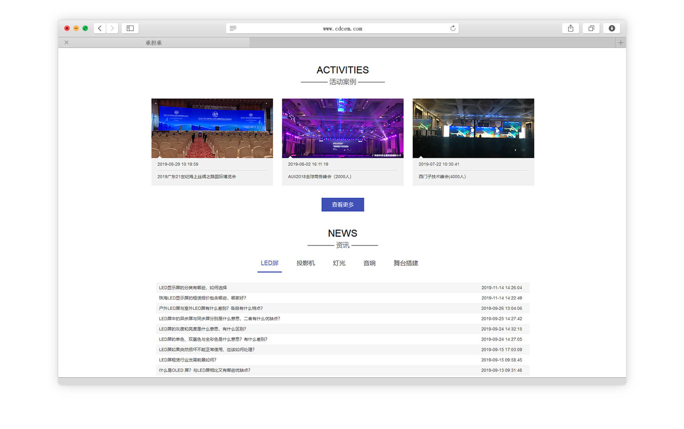Close the current tab with X
The width and height of the screenshot is (684, 429).
click(x=67, y=42)
